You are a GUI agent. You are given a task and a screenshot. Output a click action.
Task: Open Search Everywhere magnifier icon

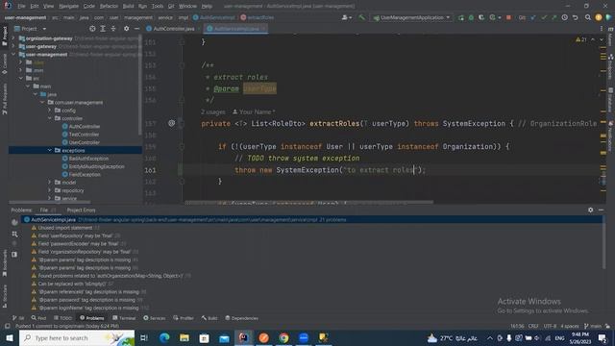587,17
